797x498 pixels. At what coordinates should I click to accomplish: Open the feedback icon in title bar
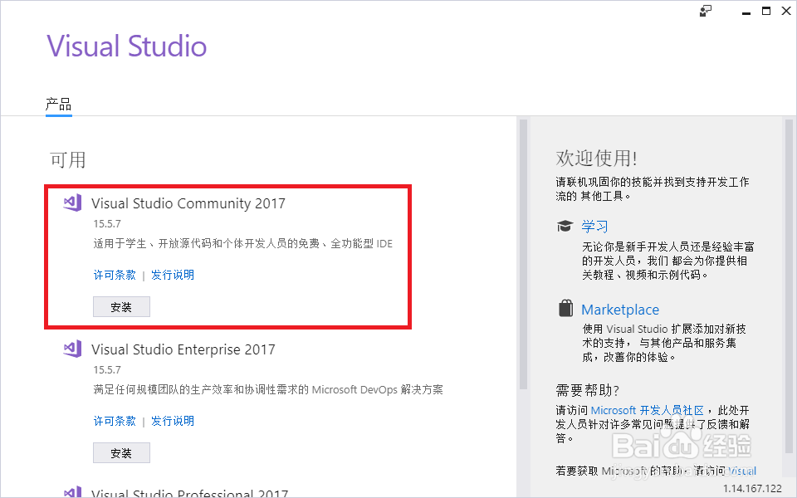pyautogui.click(x=706, y=11)
